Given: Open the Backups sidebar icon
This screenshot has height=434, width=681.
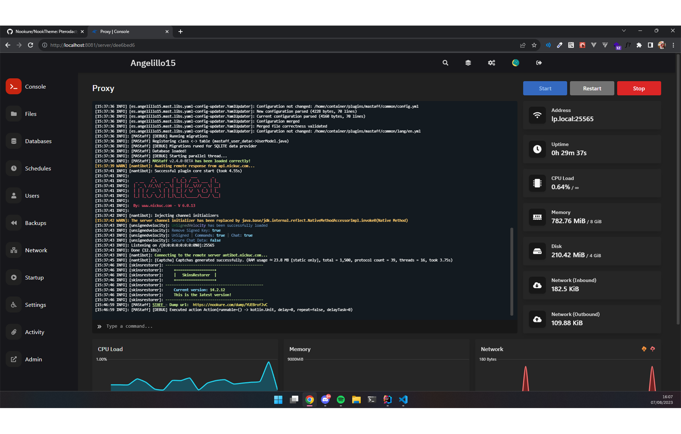Looking at the screenshot, I should click(x=14, y=223).
